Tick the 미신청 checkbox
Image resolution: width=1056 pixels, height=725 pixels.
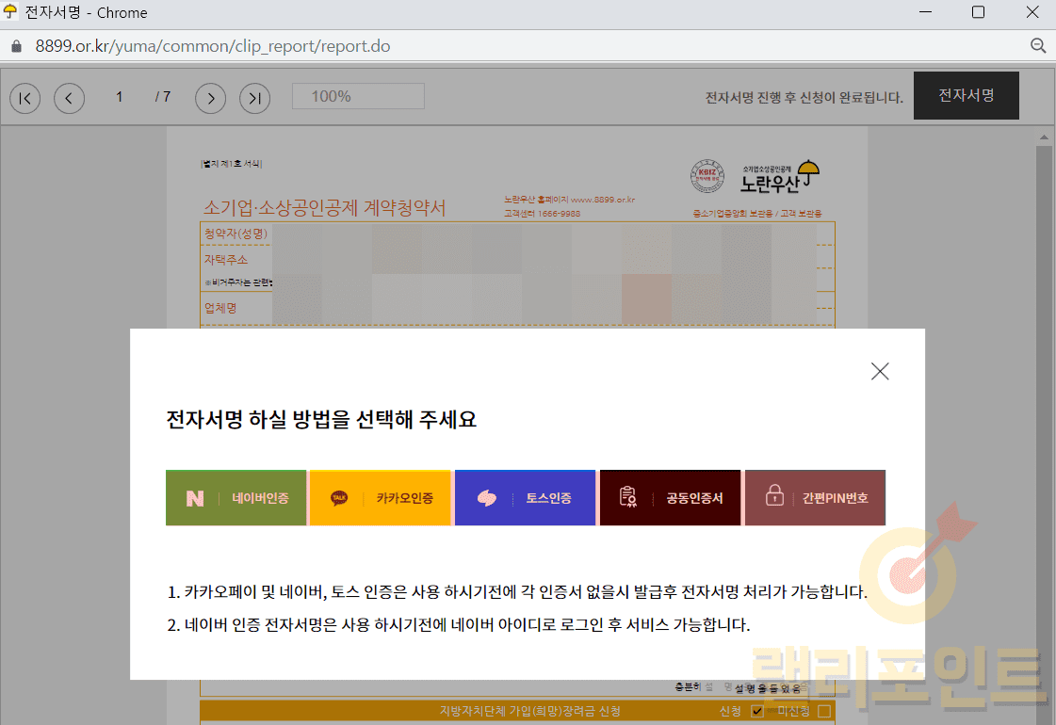[x=824, y=711]
